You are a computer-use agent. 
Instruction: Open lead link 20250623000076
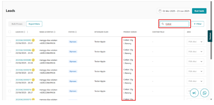[x=23, y=90]
